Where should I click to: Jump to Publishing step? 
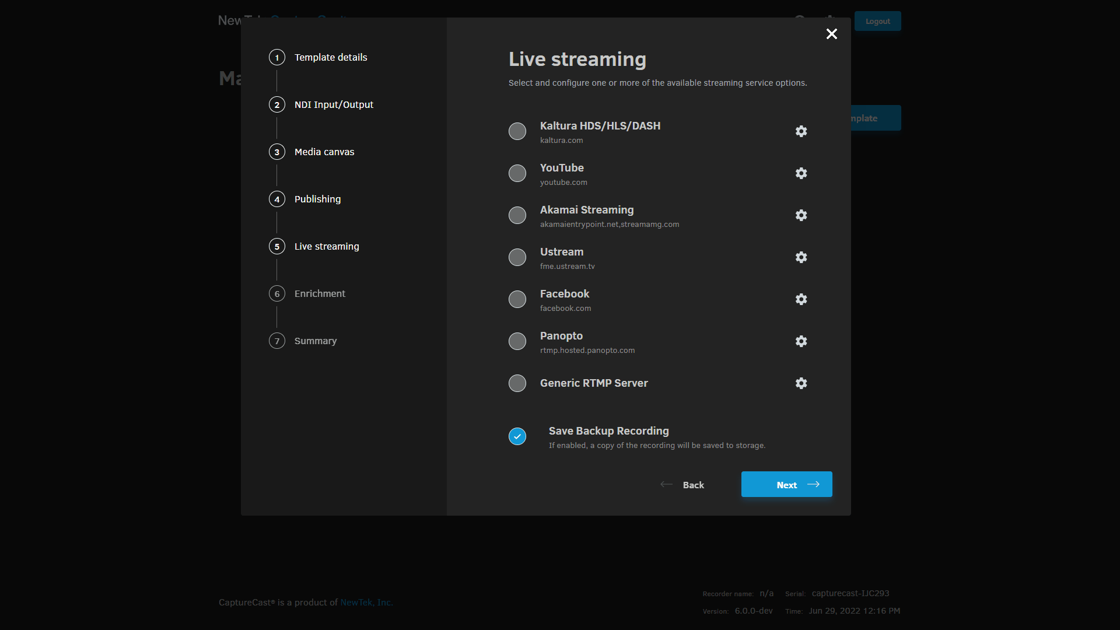point(317,199)
